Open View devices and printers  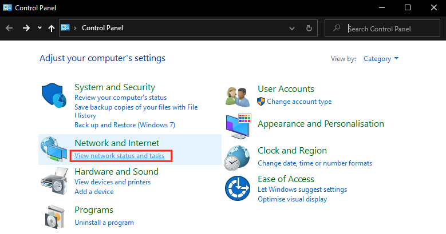(112, 182)
